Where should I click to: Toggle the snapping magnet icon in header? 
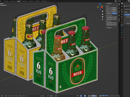pyautogui.click(x=51, y=96)
